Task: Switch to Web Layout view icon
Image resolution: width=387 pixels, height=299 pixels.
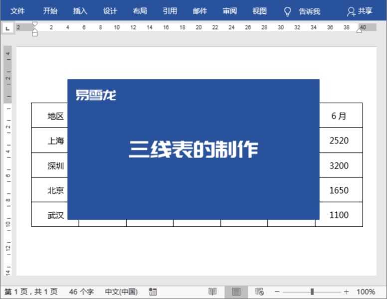Action: [x=260, y=292]
